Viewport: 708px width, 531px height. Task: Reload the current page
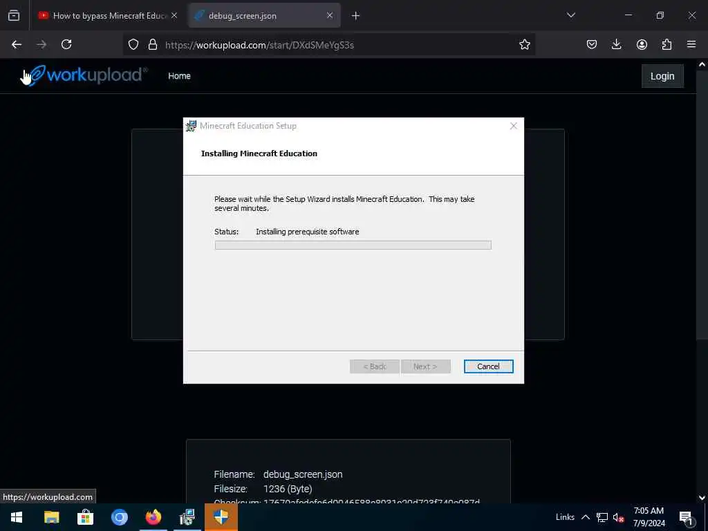point(66,45)
